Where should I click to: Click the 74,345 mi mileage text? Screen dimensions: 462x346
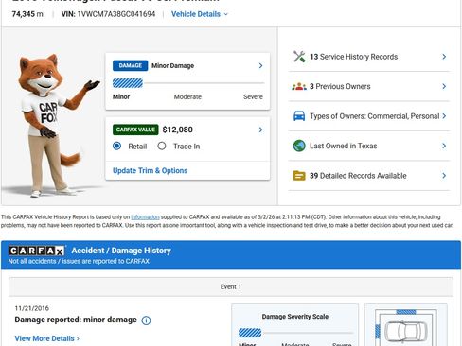point(28,14)
